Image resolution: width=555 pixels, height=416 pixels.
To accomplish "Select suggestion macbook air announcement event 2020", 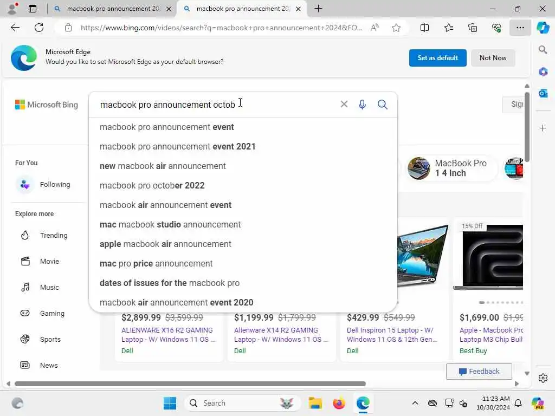I will 243,302.
